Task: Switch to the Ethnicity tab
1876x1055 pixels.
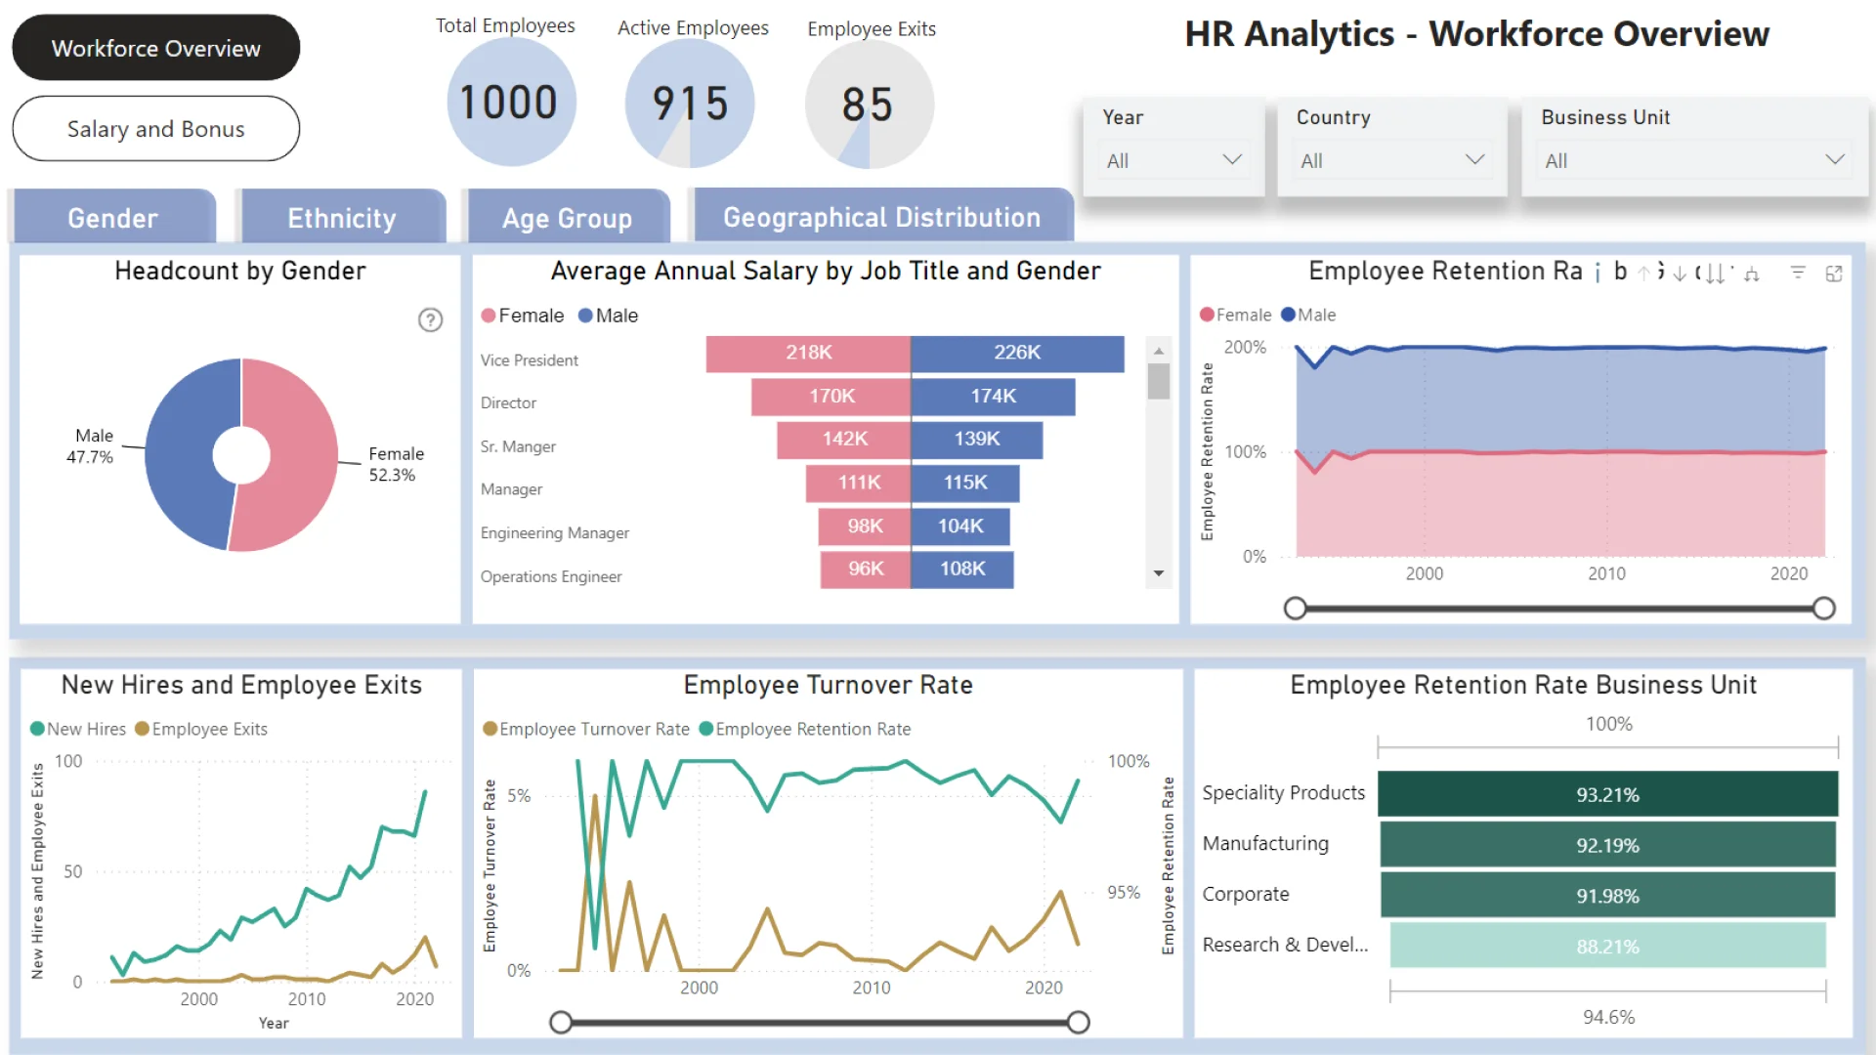Action: coord(342,217)
